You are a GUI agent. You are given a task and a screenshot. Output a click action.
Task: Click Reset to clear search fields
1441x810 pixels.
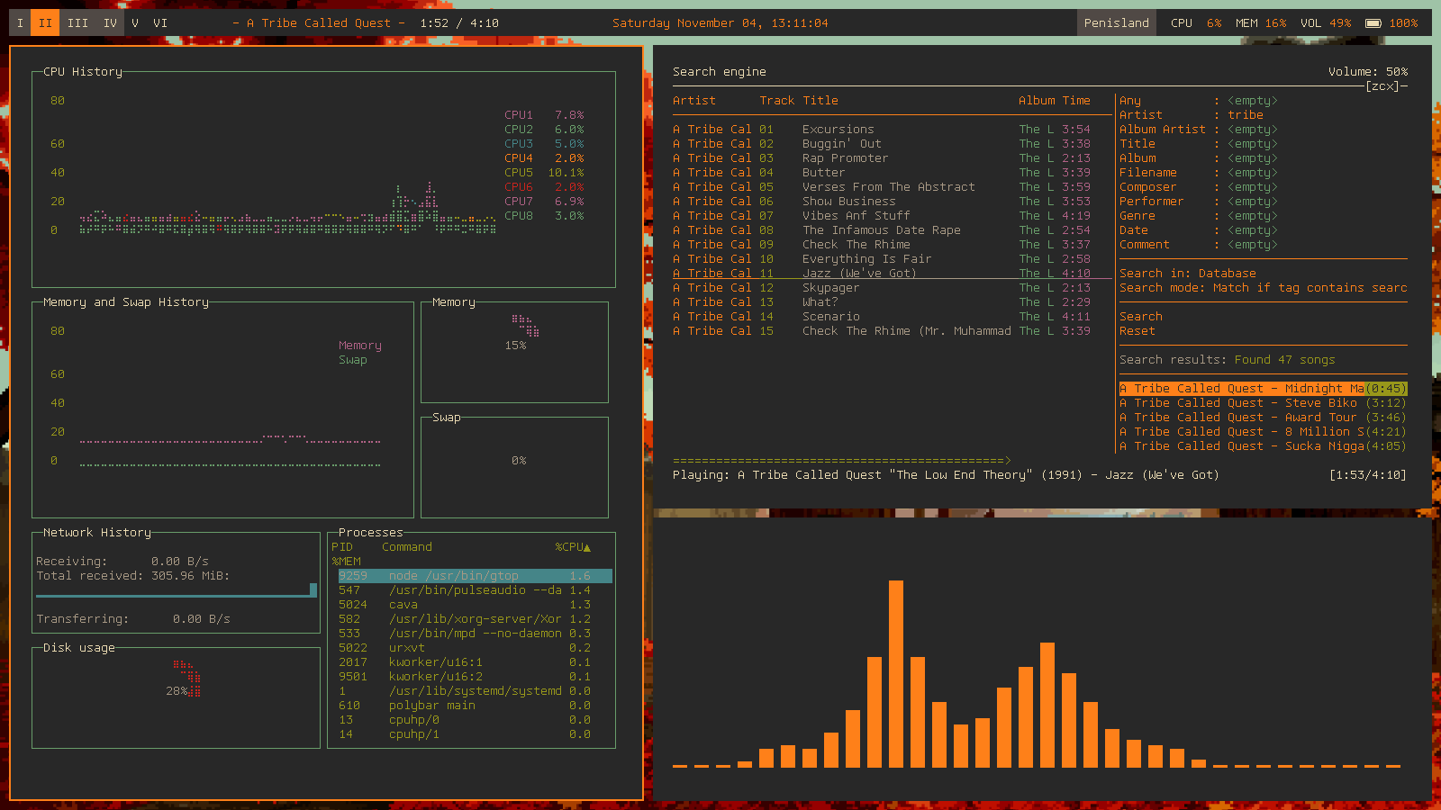(x=1137, y=331)
